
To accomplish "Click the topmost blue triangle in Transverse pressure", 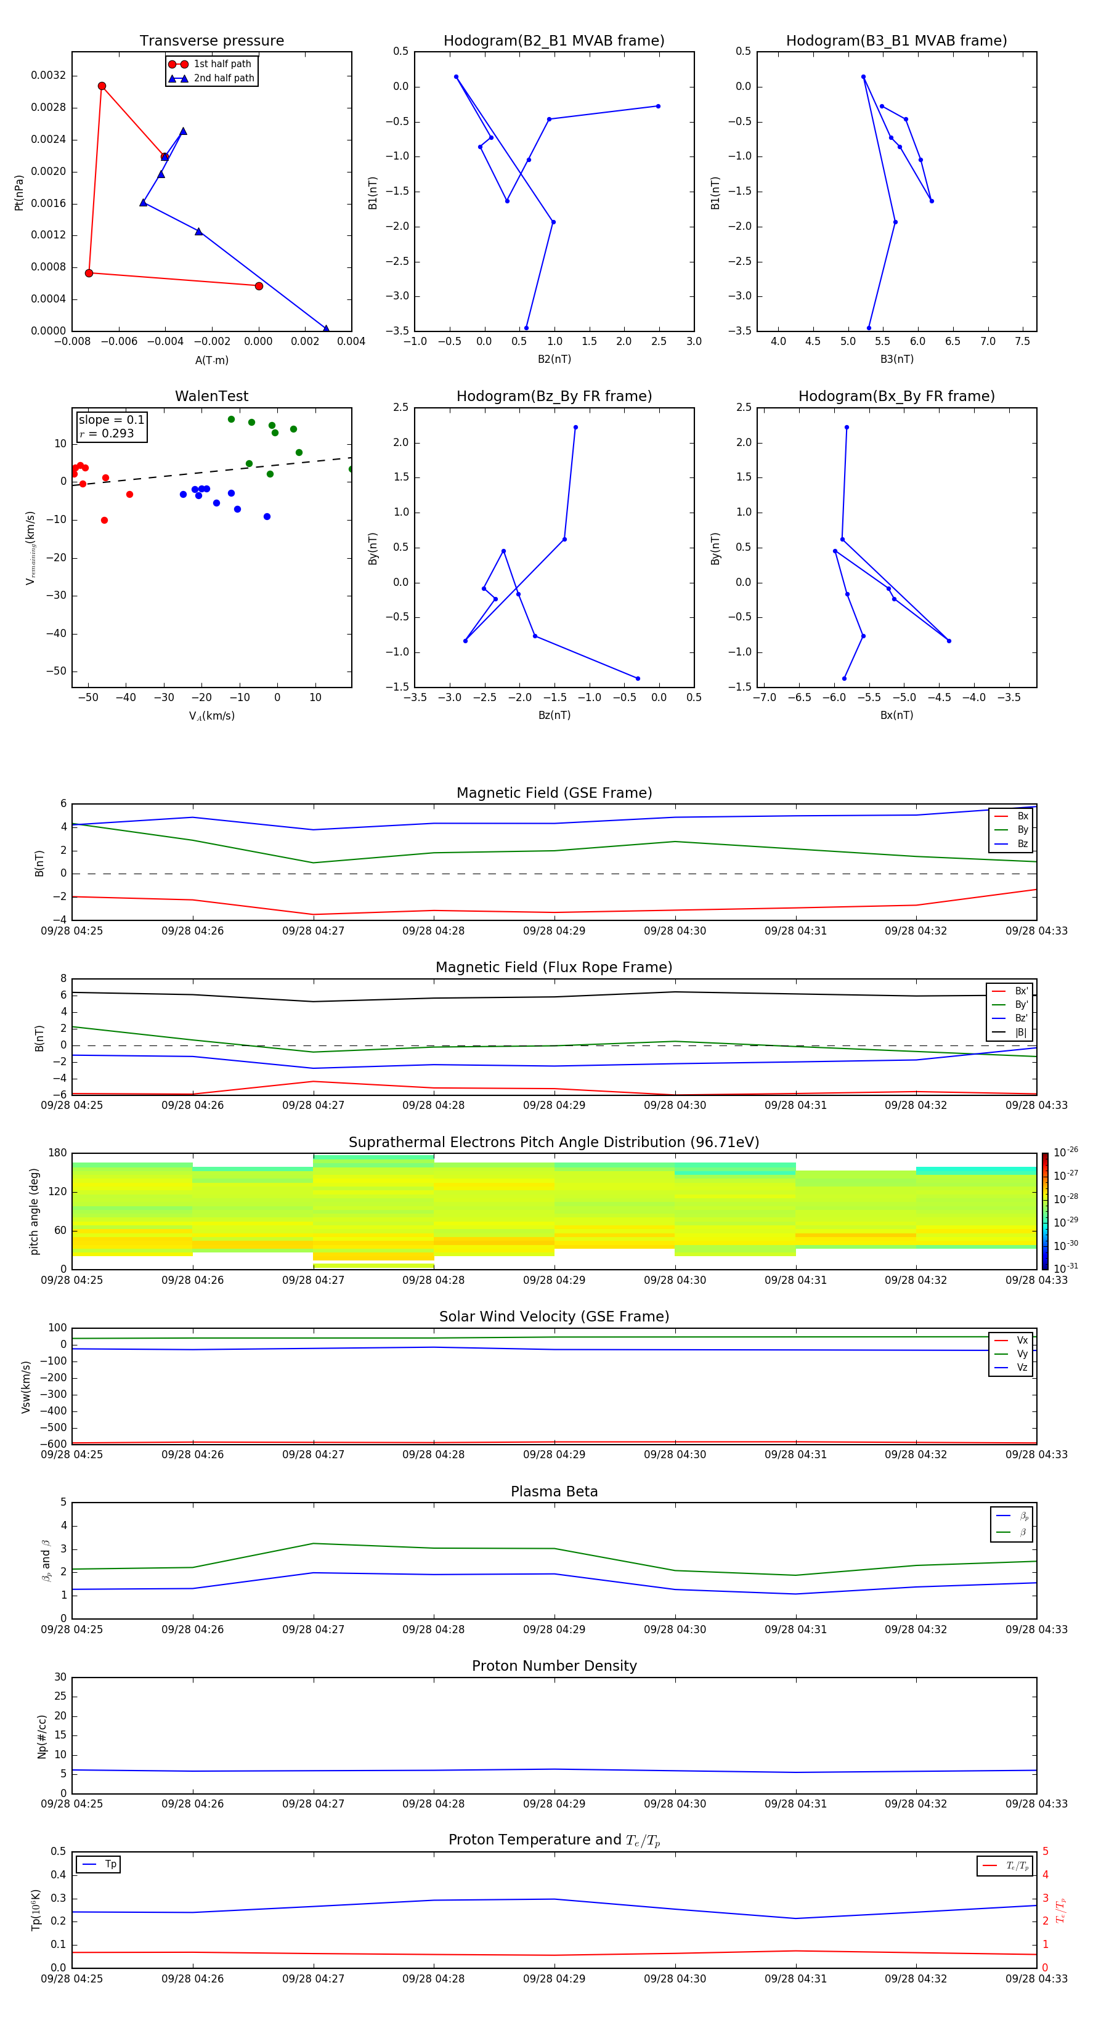I will [183, 131].
